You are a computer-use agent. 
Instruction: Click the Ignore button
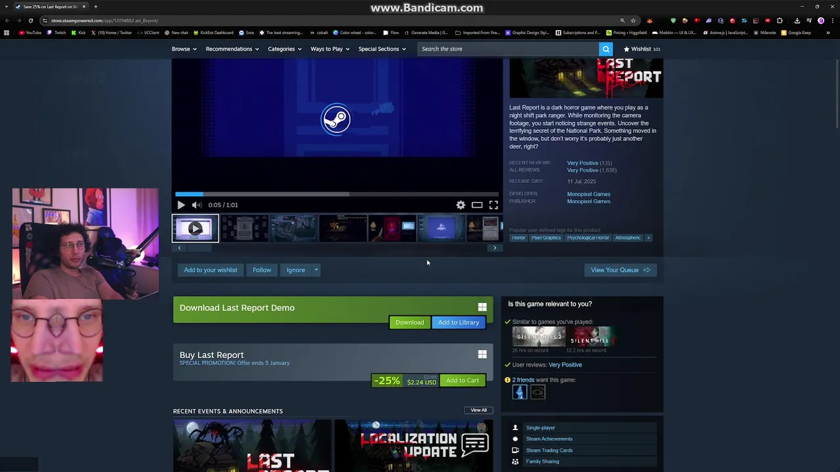(x=296, y=270)
